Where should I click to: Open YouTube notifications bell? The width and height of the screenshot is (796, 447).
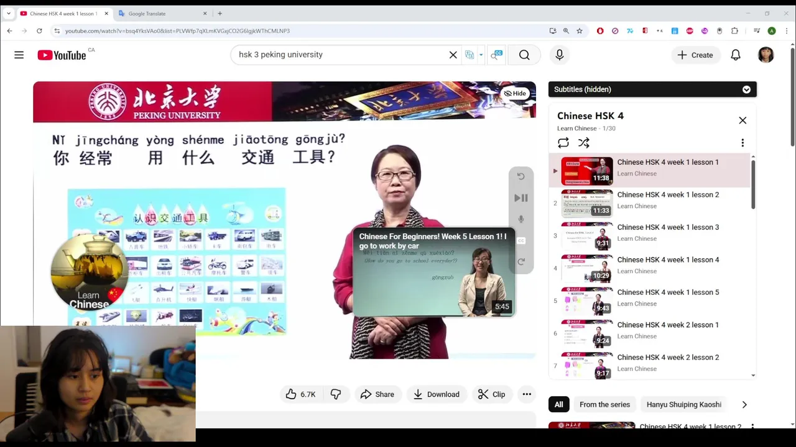736,55
